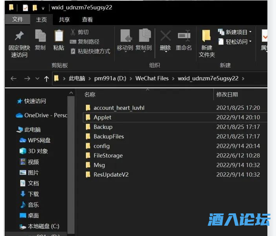276x236 pixels.
Task: Open Downloads (下载) in navigation pane
Action: coord(29,194)
